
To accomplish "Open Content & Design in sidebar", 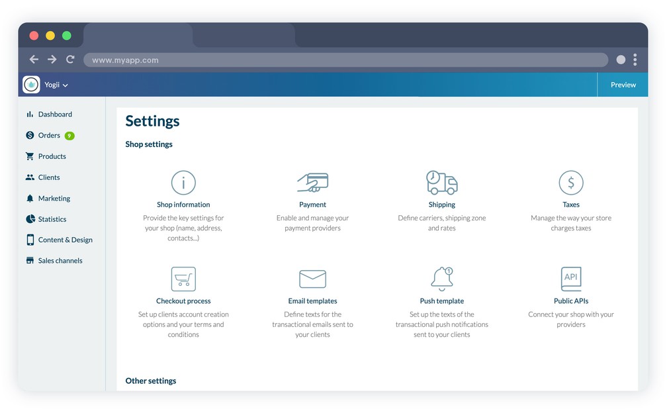I will point(66,240).
